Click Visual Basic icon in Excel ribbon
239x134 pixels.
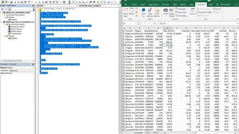click(x=125, y=12)
